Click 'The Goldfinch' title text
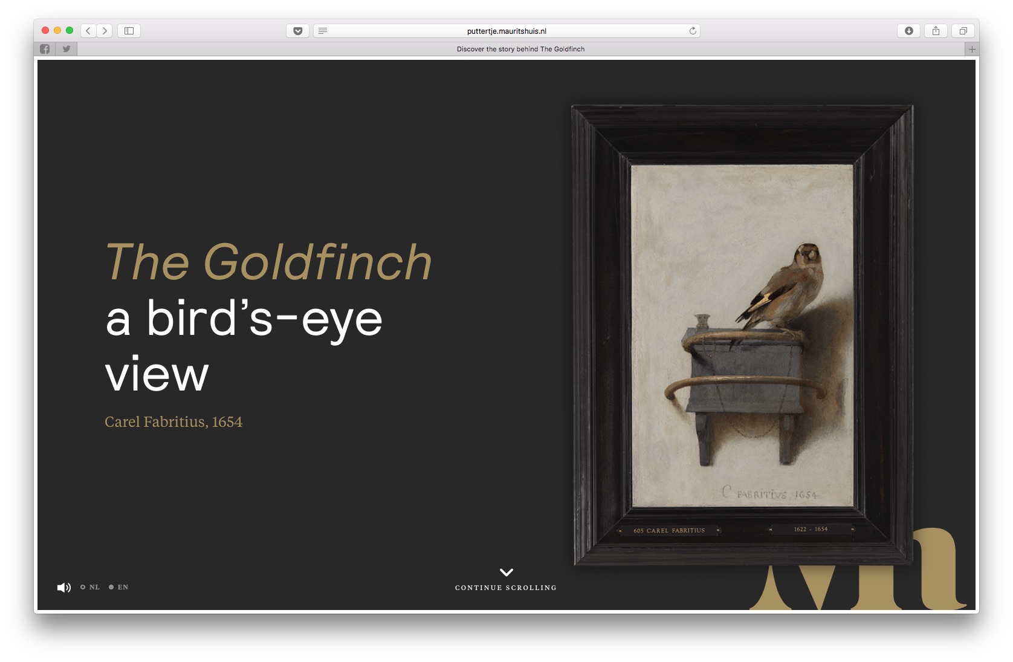The image size is (1013, 662). point(269,262)
